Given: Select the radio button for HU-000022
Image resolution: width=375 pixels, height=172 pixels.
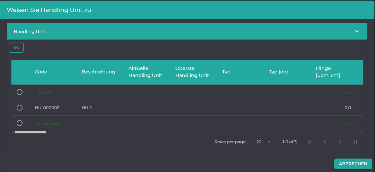Looking at the screenshot, I should (20, 123).
